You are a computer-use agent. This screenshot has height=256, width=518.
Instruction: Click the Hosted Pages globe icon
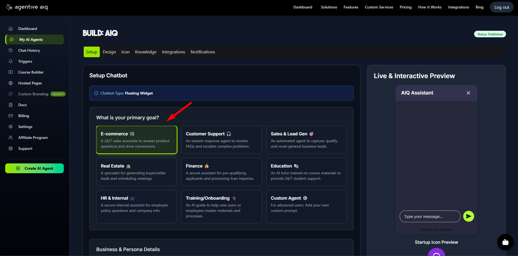[x=11, y=83]
